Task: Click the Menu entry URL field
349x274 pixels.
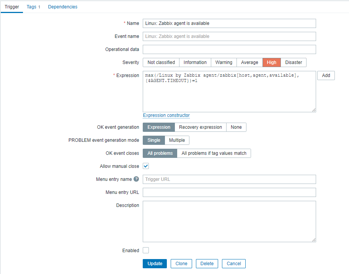Action: click(x=229, y=192)
